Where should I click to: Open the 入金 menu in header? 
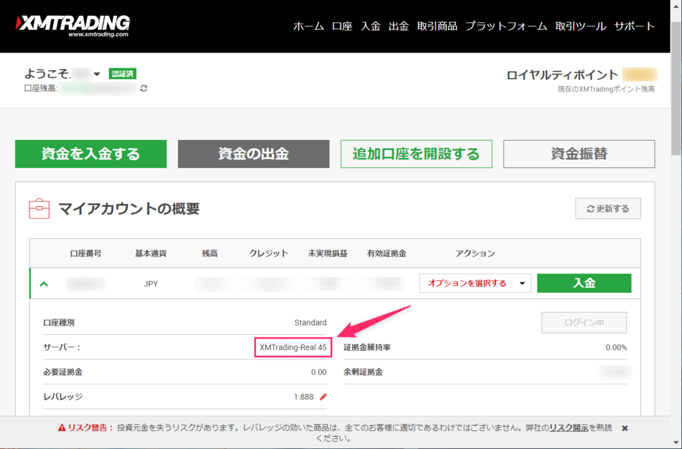coord(370,26)
